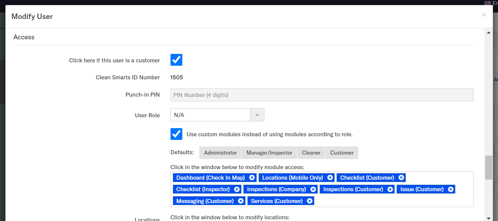498x221 pixels.
Task: Apply Cleaner default modules
Action: pyautogui.click(x=311, y=153)
